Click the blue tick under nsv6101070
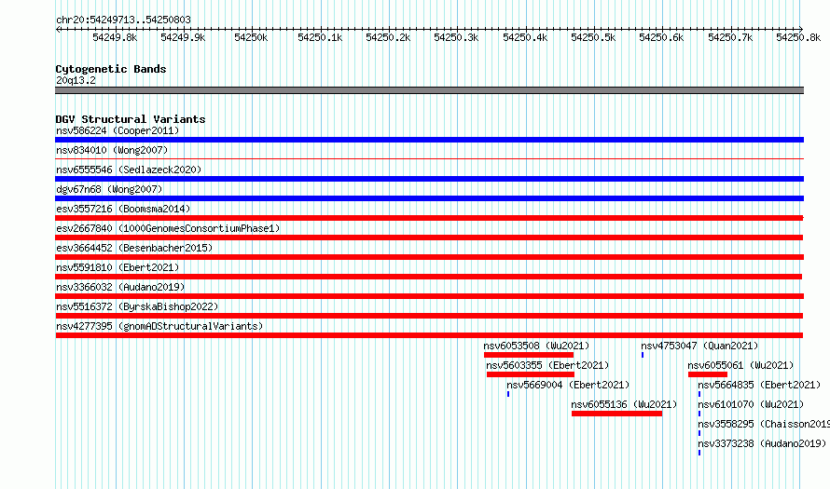The width and height of the screenshot is (830, 489). pyautogui.click(x=699, y=414)
